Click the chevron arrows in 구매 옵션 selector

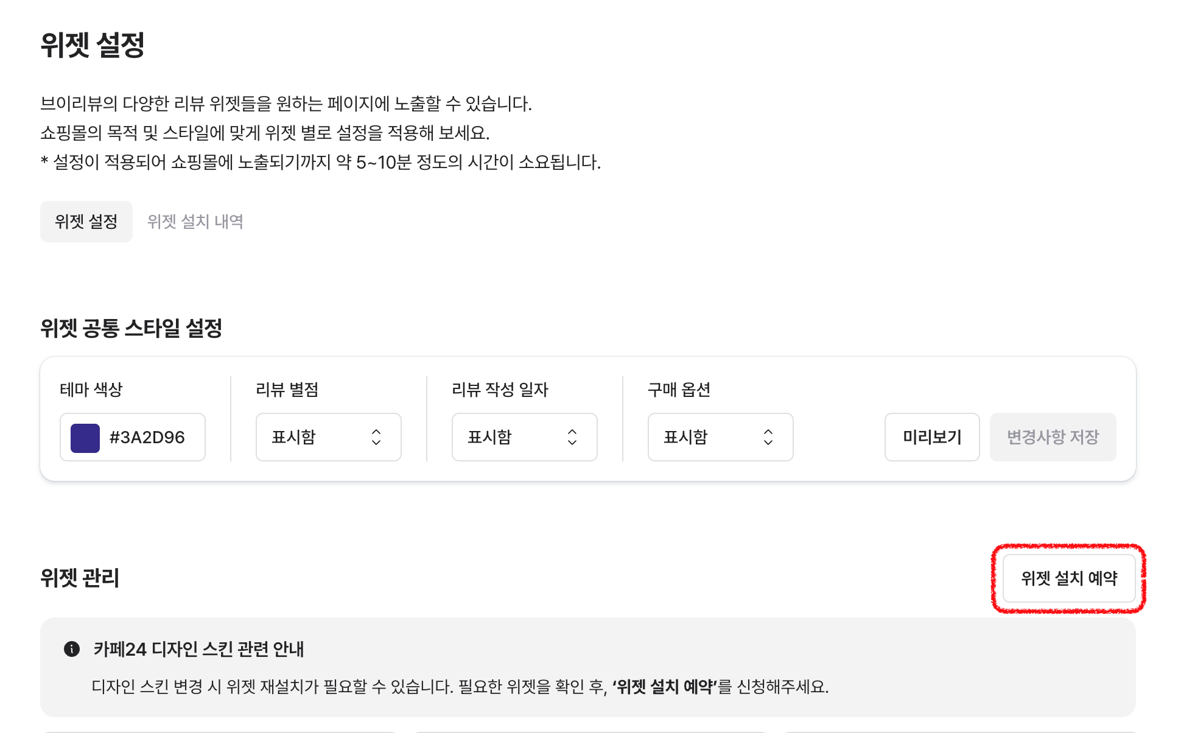pos(768,437)
